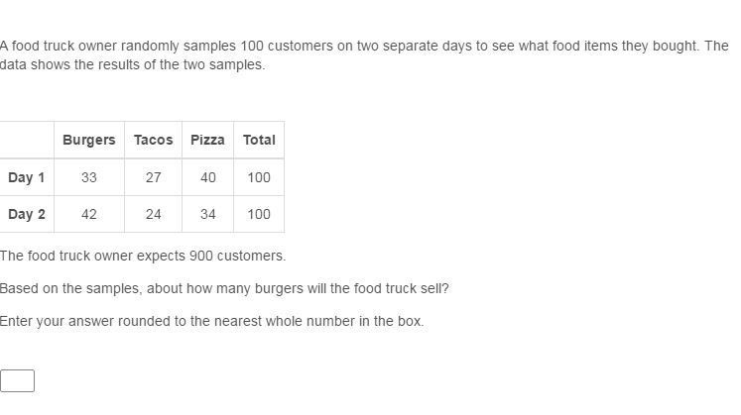Click the sentence about expecting 900 customers
741x415 pixels.
[143, 256]
